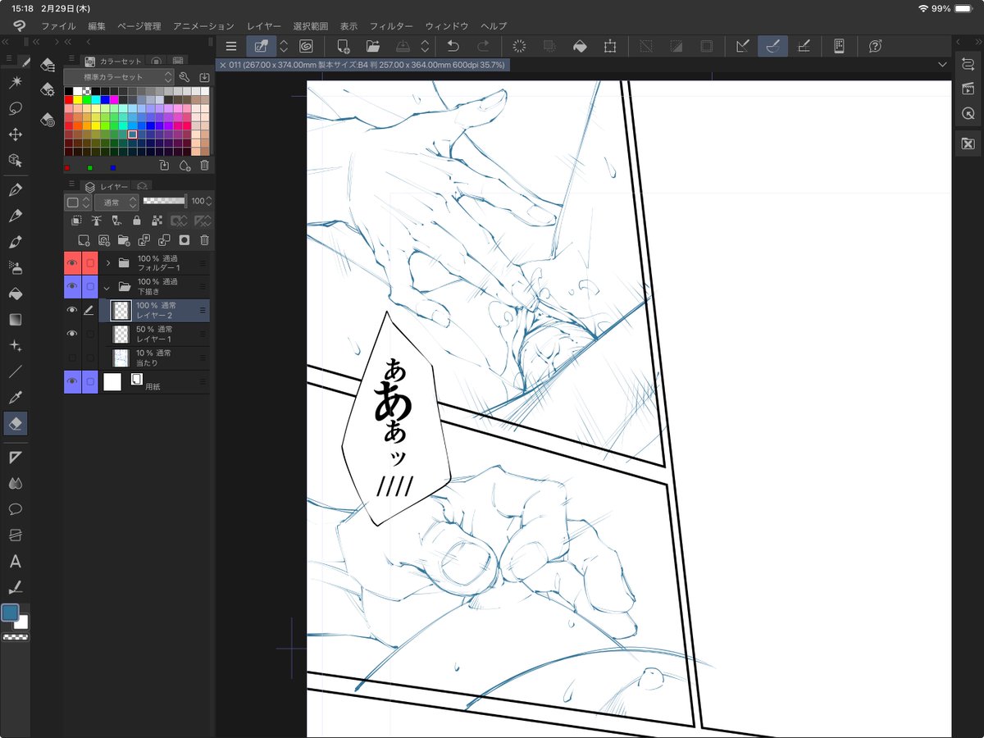Select the active Eraser tool

coord(15,423)
